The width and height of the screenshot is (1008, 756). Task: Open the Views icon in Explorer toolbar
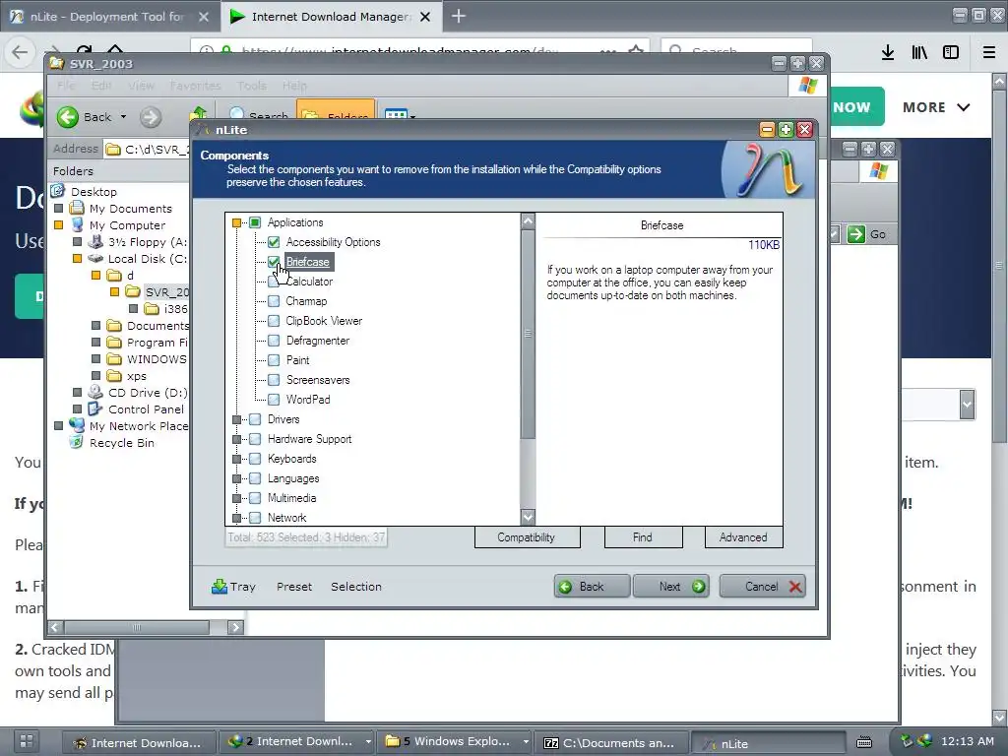tap(396, 115)
